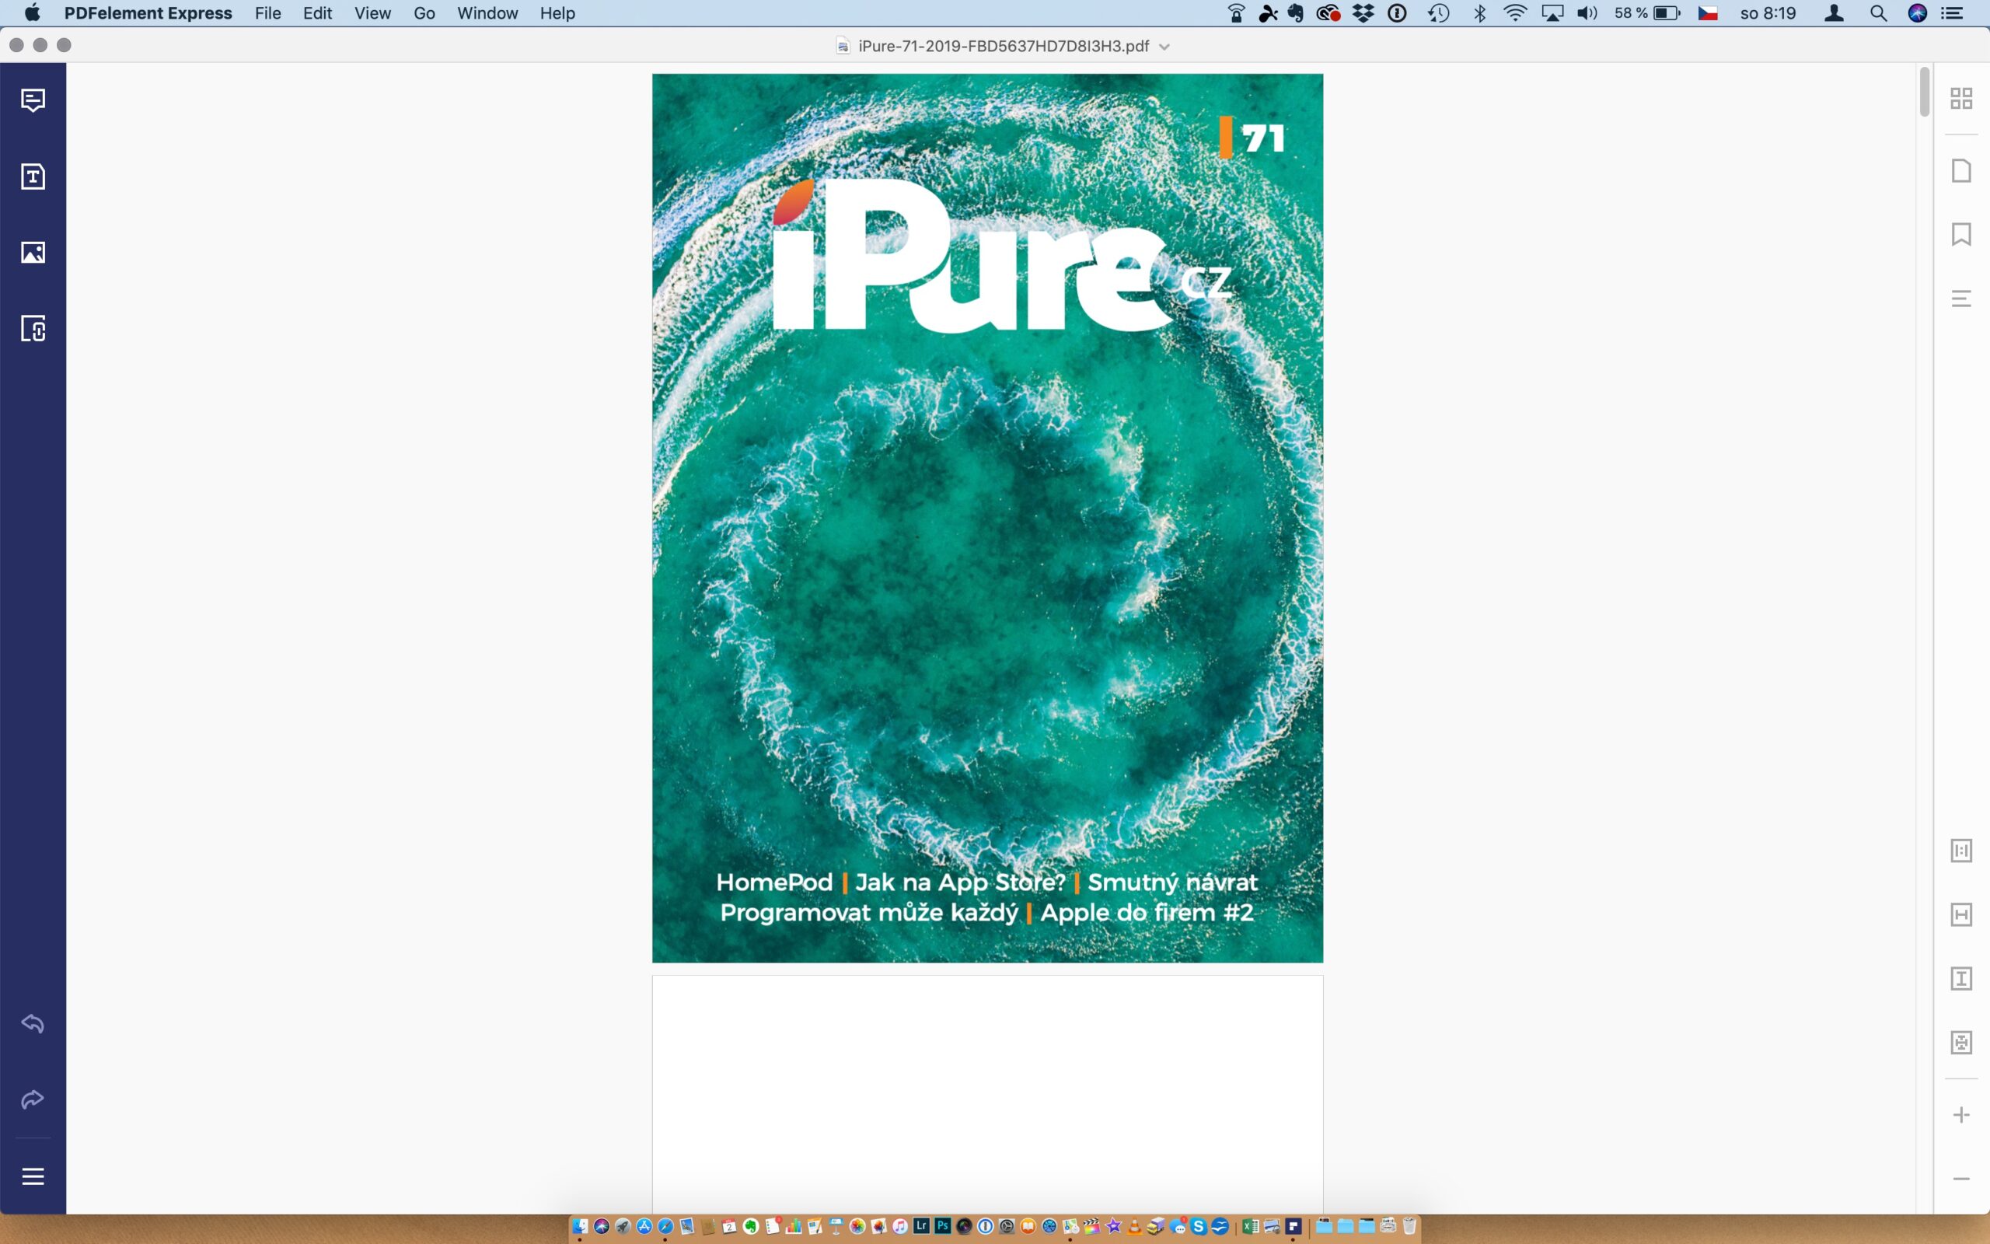1990x1244 pixels.
Task: Open the outline list panel
Action: (1961, 298)
